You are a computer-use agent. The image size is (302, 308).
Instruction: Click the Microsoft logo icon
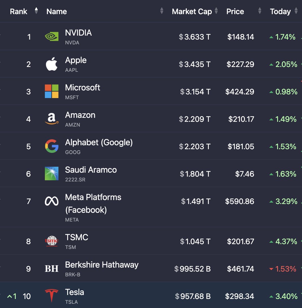point(52,91)
